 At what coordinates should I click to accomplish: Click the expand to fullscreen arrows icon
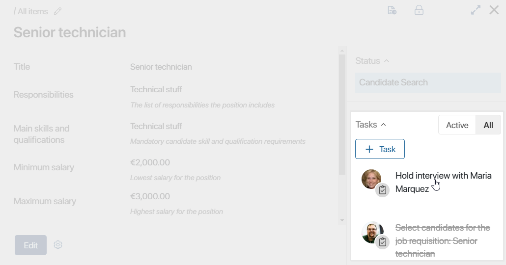click(476, 10)
